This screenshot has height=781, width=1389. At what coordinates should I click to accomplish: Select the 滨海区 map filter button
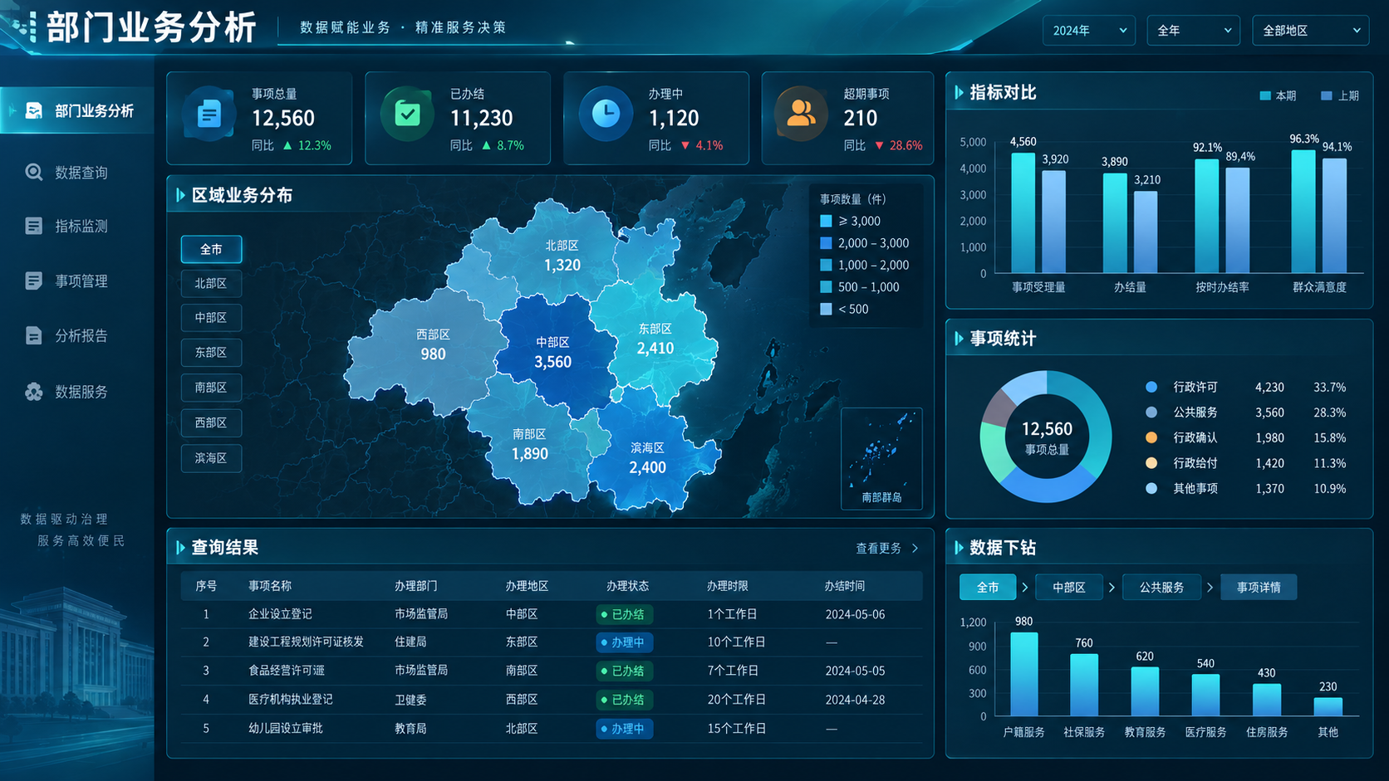click(x=211, y=458)
